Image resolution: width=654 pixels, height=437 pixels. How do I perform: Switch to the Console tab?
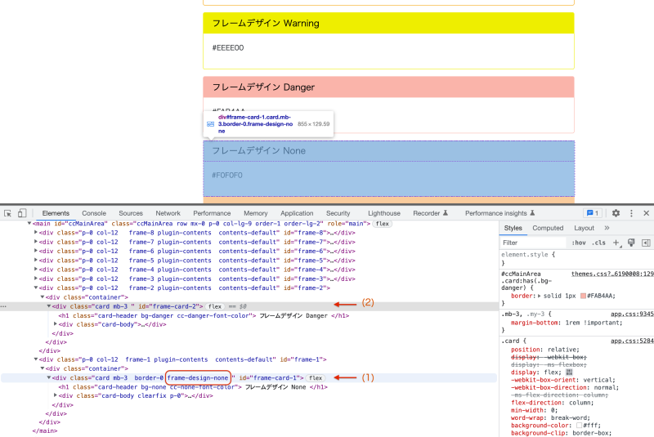pos(94,213)
